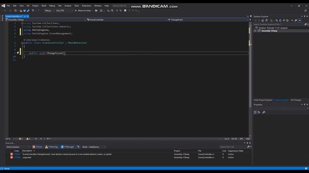309x173 pixels.
Task: Click the Open File folder icon in toolbar
Action: (21, 11)
